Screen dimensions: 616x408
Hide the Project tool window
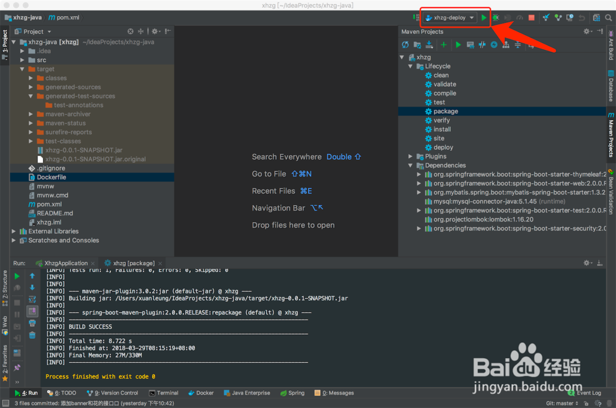[x=168, y=31]
